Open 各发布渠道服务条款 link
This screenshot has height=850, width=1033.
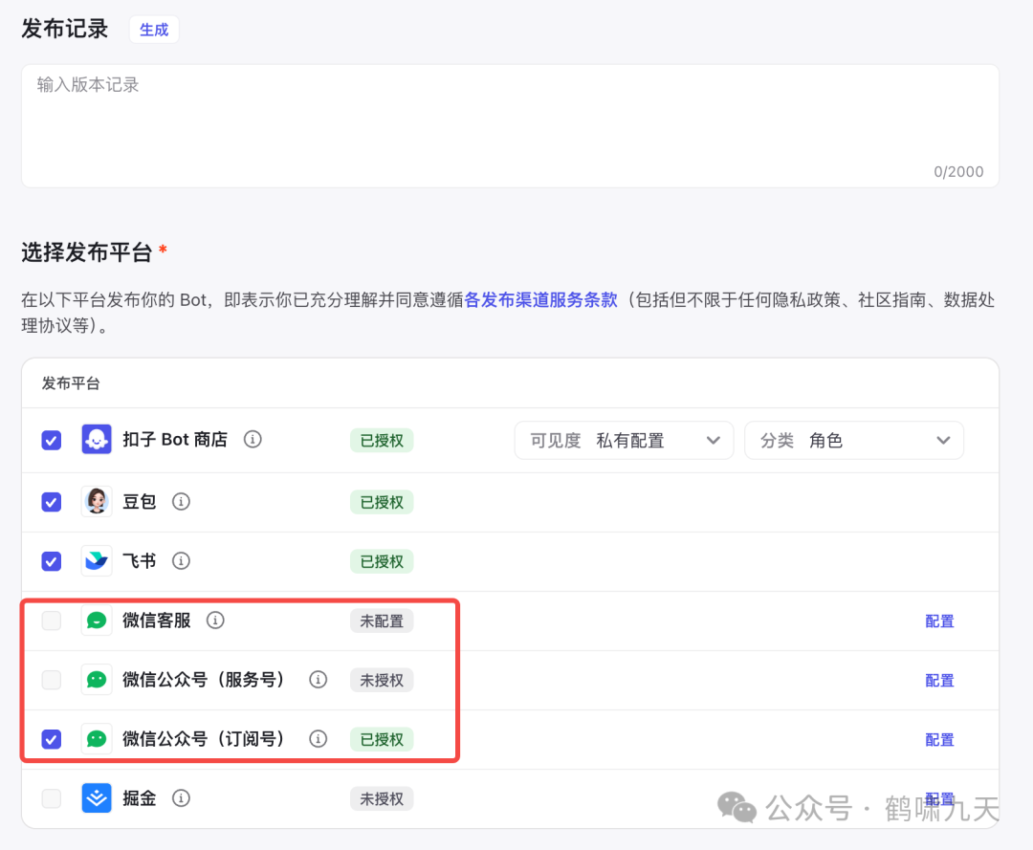pos(540,300)
